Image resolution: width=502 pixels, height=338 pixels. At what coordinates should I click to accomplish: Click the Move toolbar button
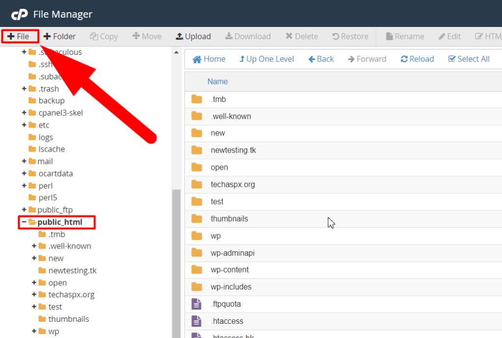(x=147, y=36)
